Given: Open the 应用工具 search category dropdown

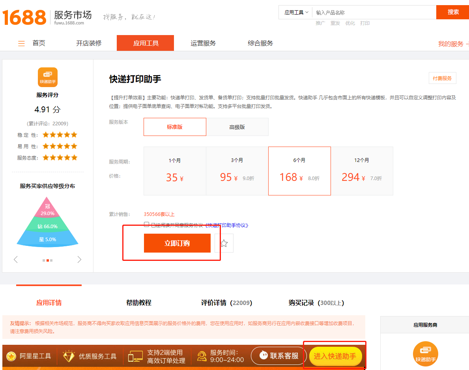Looking at the screenshot, I should (x=296, y=12).
